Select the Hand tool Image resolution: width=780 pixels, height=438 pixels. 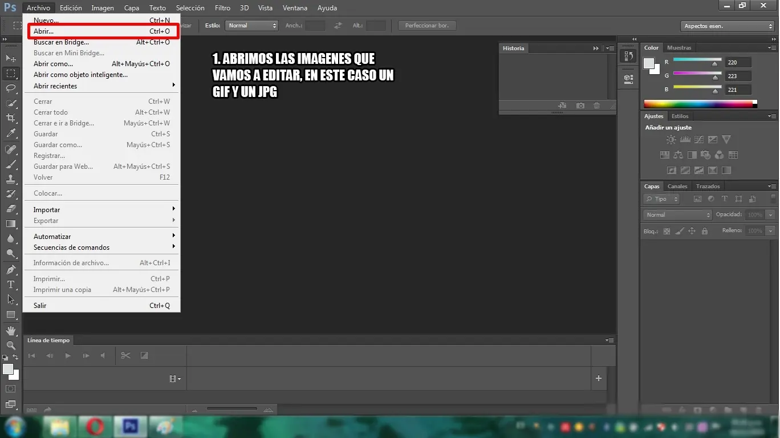(11, 330)
